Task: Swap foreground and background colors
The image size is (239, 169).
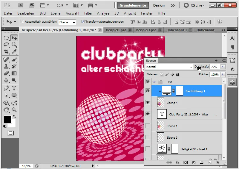Action: (14, 116)
